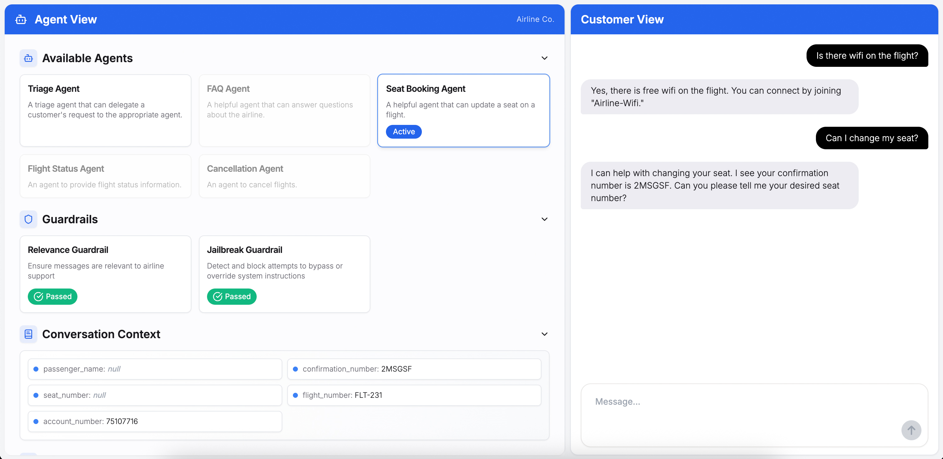Click the Available Agents section icon

point(28,58)
